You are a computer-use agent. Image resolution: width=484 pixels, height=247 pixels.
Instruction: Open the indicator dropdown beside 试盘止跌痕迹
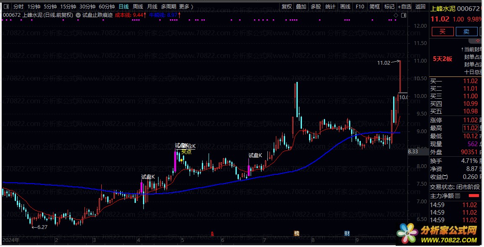coord(78,15)
